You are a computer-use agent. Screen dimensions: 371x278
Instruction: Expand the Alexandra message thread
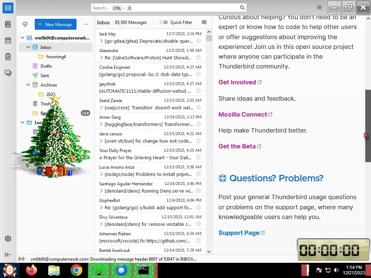tap(101, 58)
